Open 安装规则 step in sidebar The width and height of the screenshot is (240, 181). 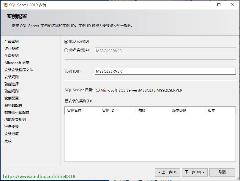12,77
